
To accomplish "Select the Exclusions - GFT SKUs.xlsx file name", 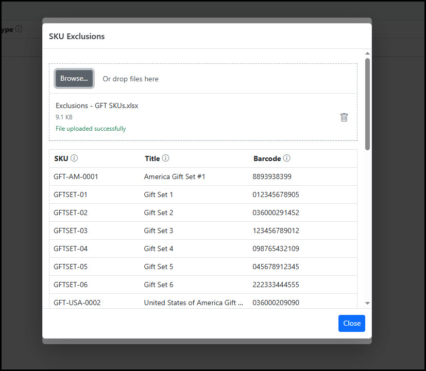I will [x=97, y=105].
